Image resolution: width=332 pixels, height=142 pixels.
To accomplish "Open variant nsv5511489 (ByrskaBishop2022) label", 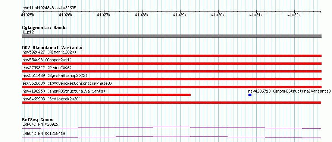I will 54,75.
